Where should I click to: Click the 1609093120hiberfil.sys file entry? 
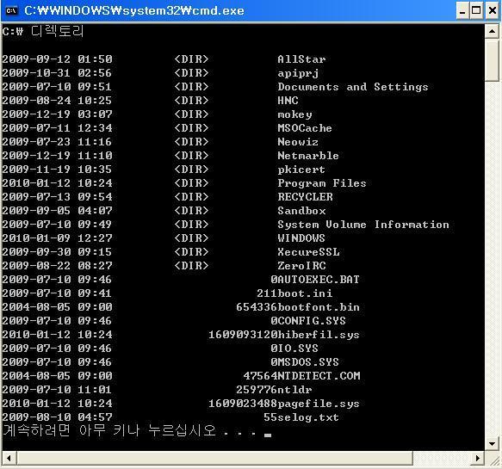(284, 335)
